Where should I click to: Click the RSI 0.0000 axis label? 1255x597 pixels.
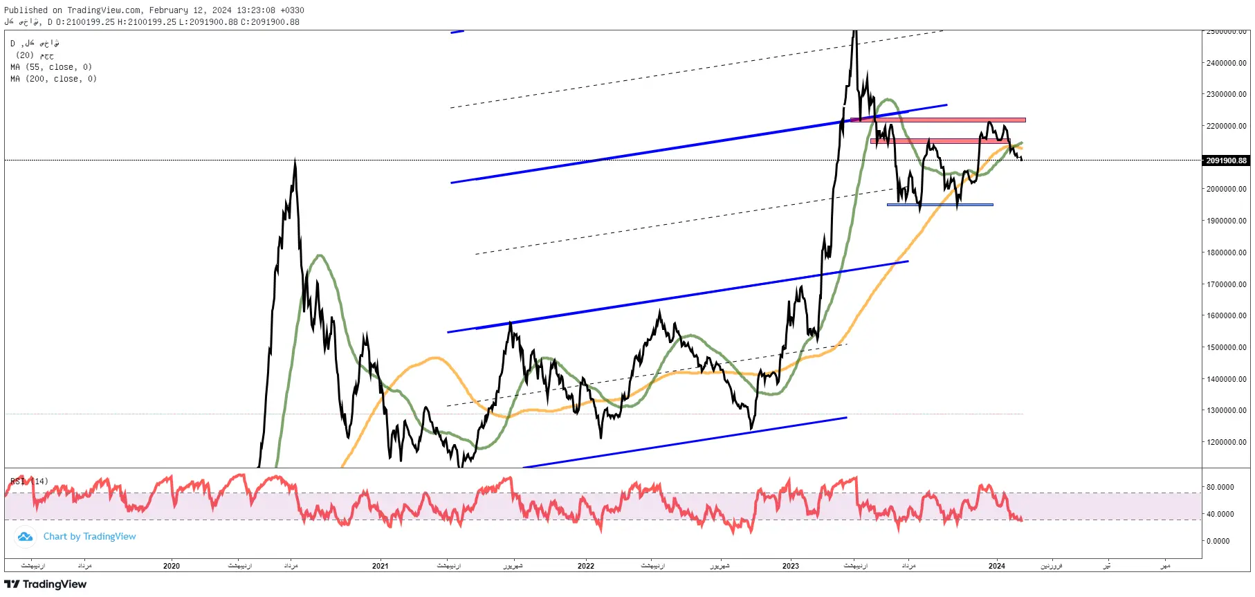1218,542
